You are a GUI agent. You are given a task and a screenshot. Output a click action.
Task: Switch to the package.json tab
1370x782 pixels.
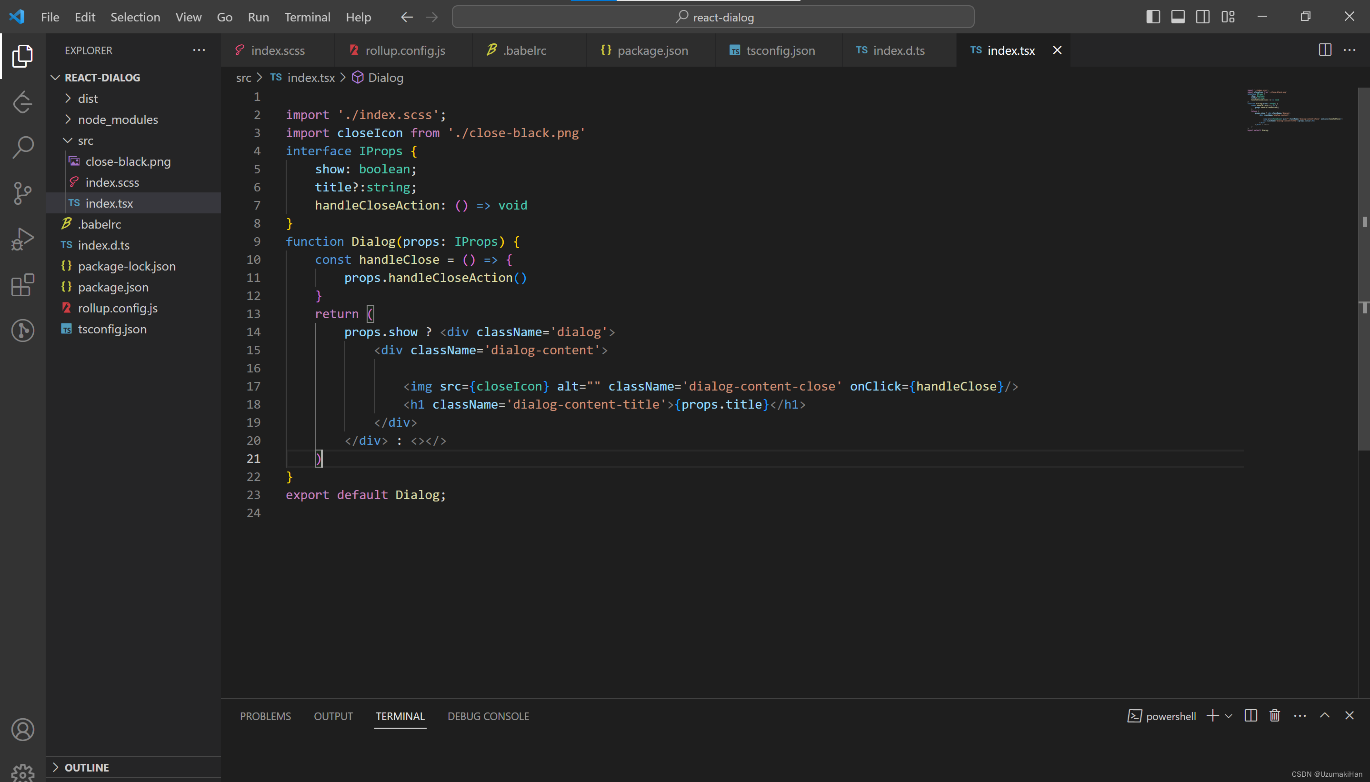(x=652, y=50)
